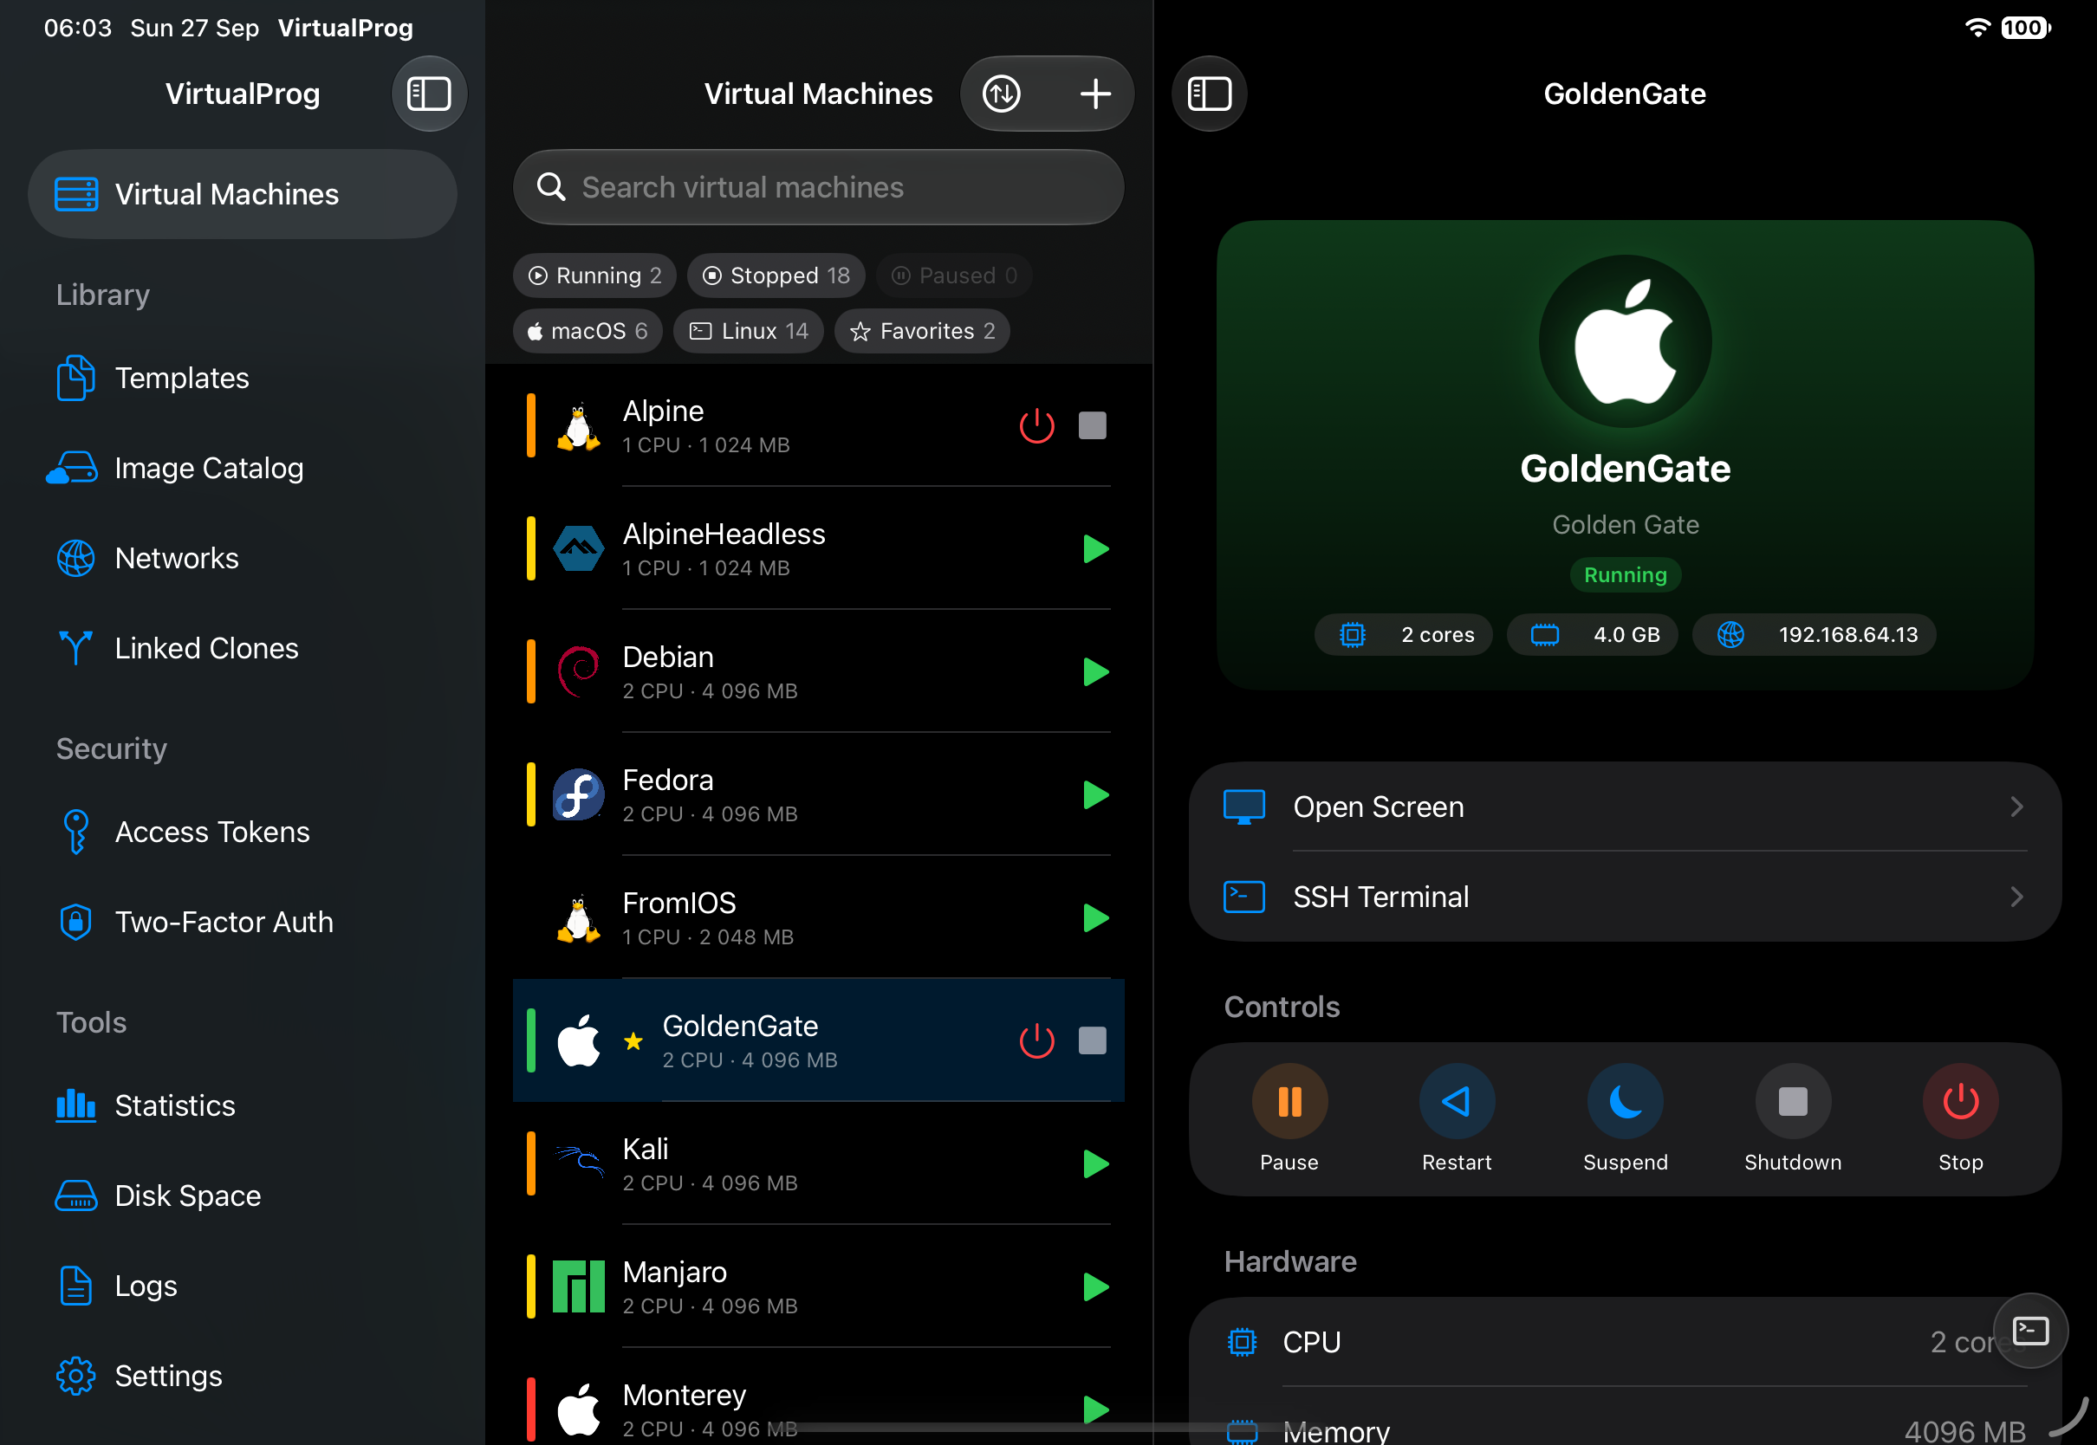Image resolution: width=2097 pixels, height=1445 pixels.
Task: Expand Open Screen chevron
Action: 2016,807
